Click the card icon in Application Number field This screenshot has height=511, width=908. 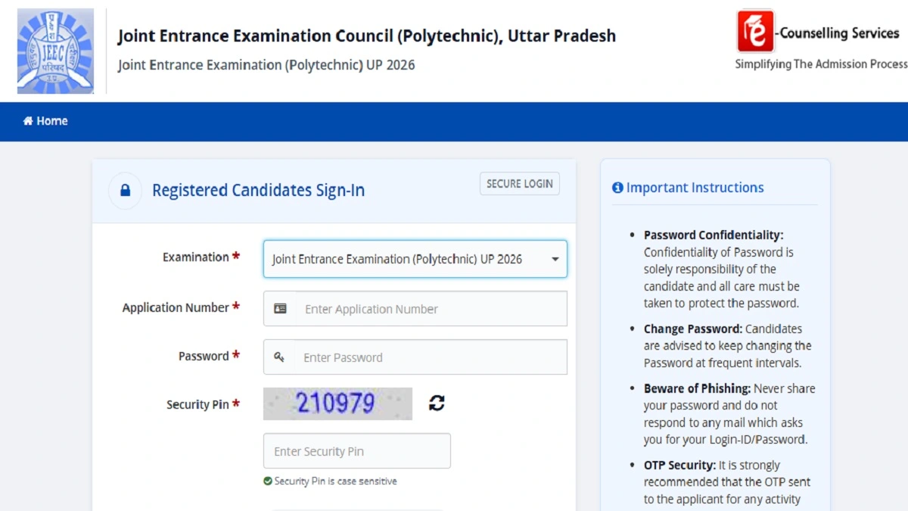279,308
